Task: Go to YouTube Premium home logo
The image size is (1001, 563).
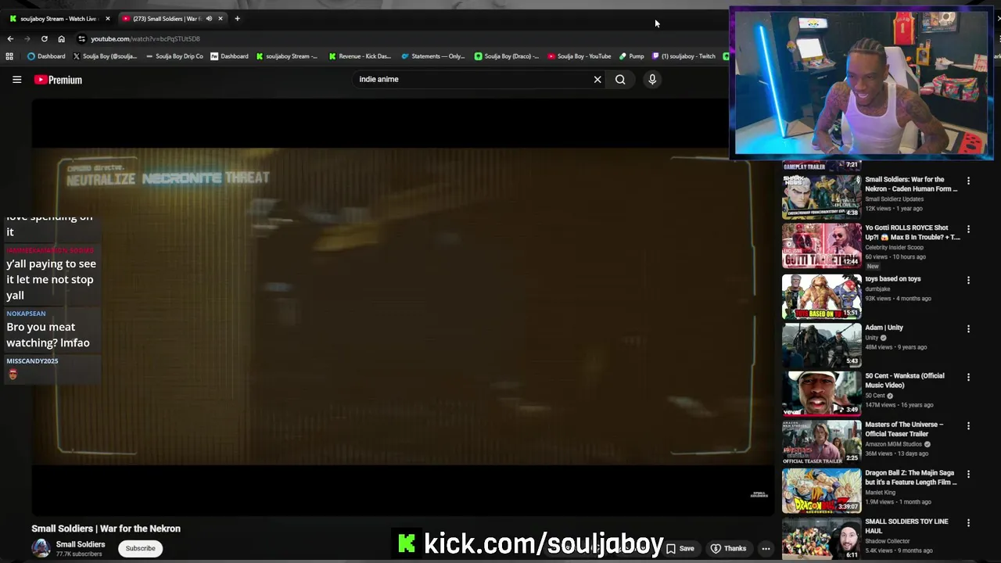Action: pyautogui.click(x=58, y=80)
